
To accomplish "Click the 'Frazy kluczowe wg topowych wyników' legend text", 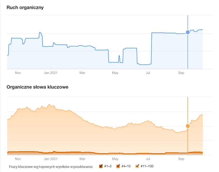I will point(51,166).
